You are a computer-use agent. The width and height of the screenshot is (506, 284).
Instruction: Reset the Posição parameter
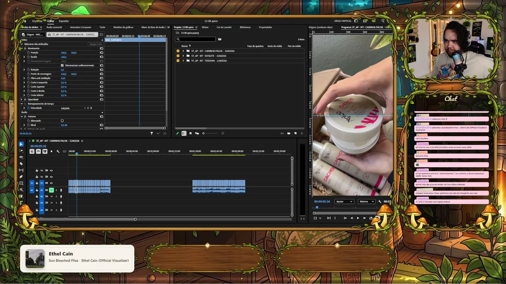click(x=102, y=52)
